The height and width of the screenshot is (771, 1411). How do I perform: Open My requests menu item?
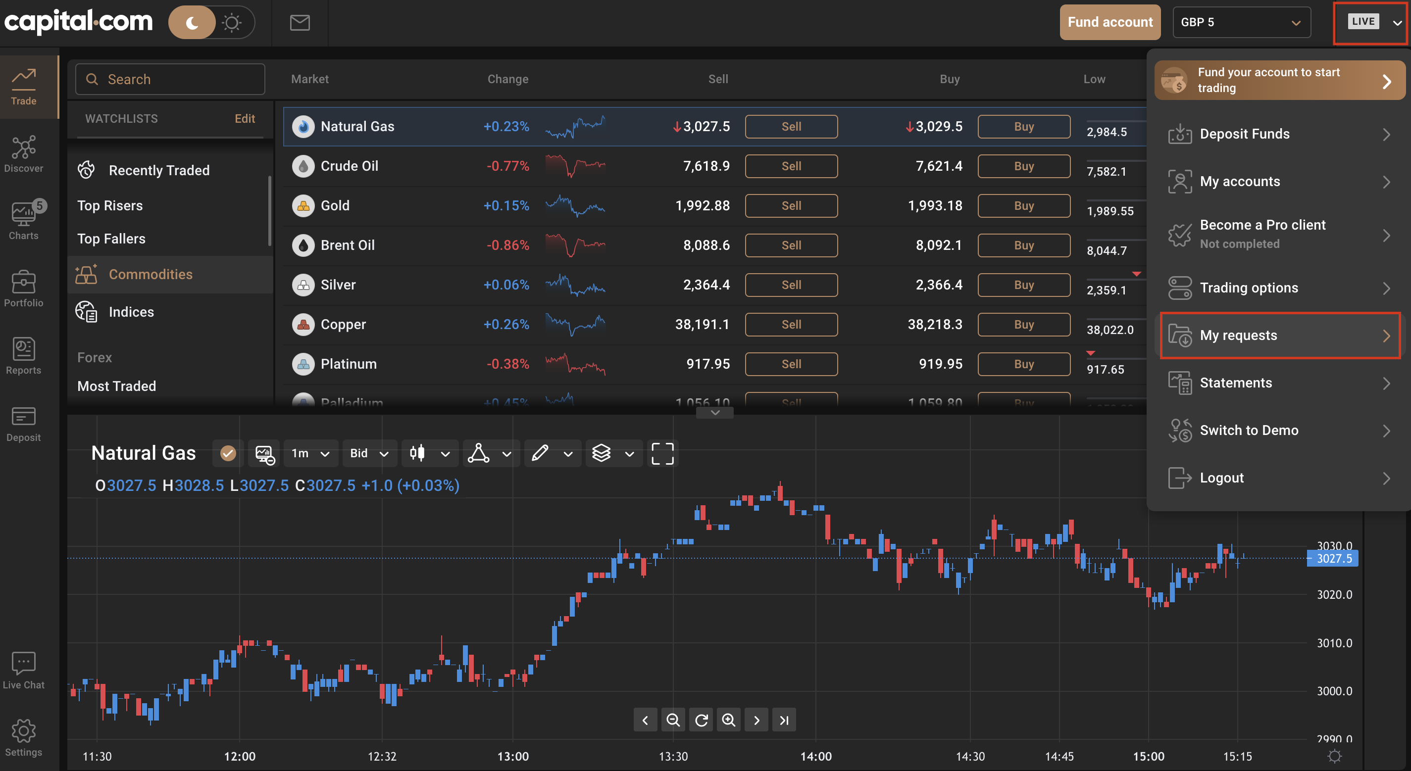(1279, 335)
